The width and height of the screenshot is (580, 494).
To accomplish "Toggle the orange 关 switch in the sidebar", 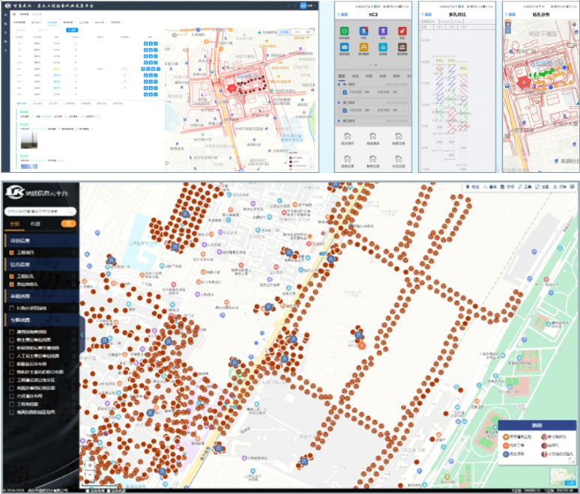I will point(67,223).
